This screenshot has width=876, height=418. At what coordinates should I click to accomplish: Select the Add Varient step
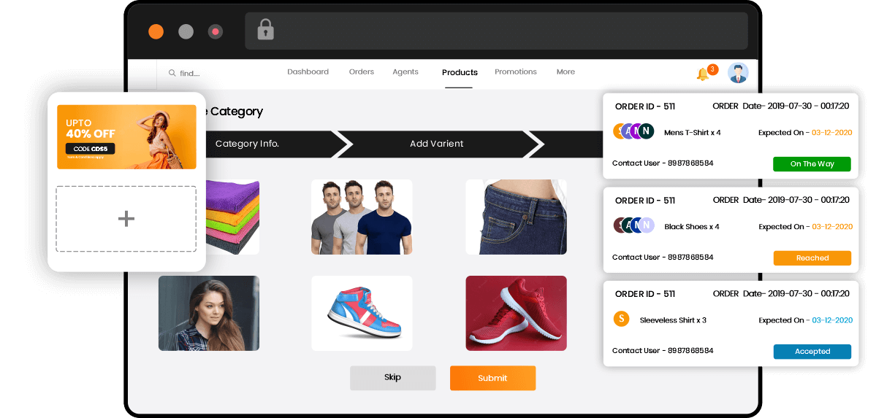[437, 144]
